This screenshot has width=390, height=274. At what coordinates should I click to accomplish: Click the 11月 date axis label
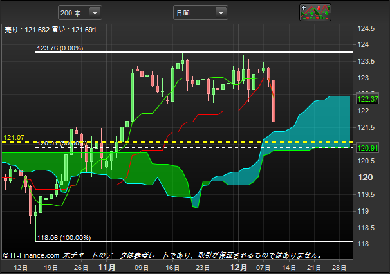pyautogui.click(x=107, y=268)
